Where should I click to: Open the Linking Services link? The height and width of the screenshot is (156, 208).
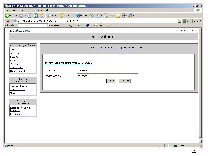point(19,114)
